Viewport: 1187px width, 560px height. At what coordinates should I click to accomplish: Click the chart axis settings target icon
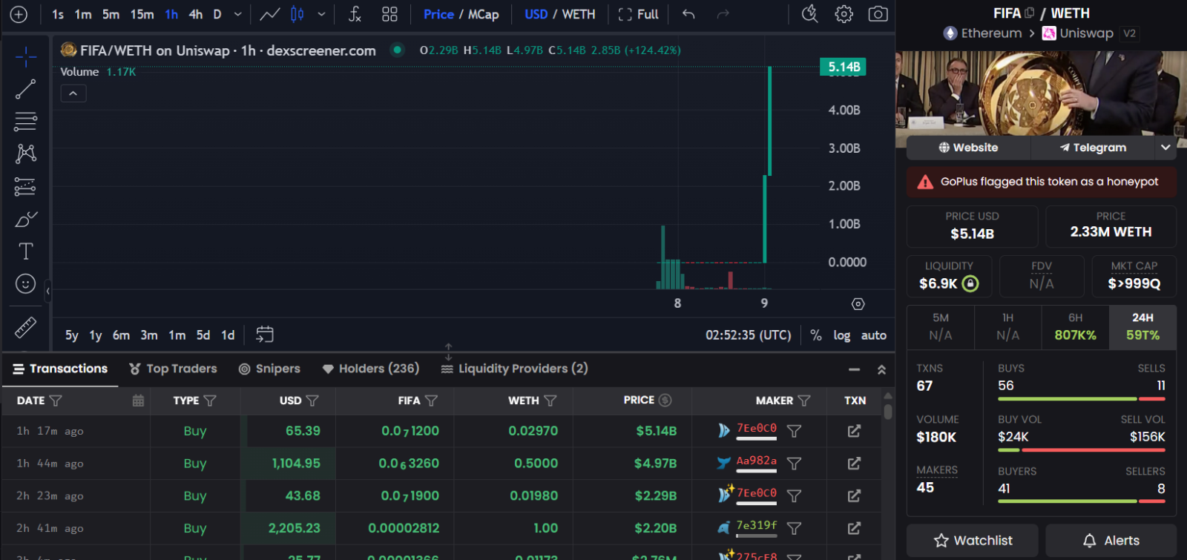pyautogui.click(x=858, y=304)
